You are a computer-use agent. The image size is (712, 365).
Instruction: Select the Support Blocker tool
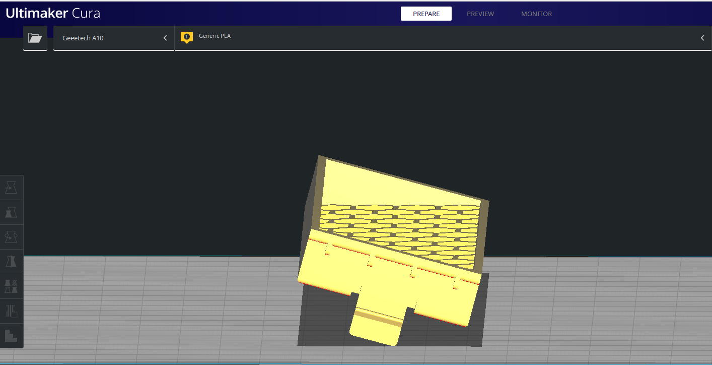point(11,311)
